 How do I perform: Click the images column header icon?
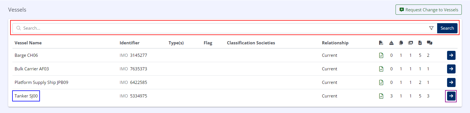(410, 43)
